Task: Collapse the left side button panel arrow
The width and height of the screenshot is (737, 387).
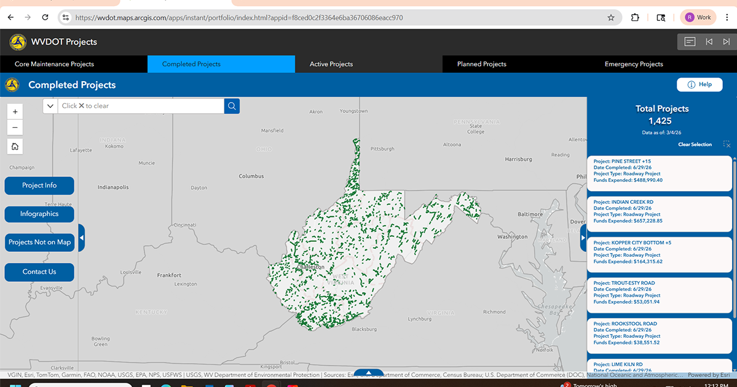Action: pyautogui.click(x=82, y=238)
